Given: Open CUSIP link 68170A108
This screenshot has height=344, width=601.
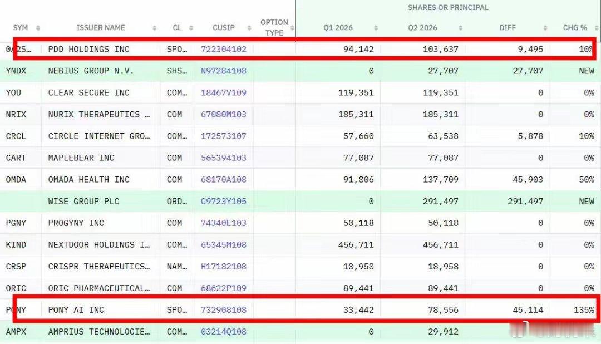Looking at the screenshot, I should pyautogui.click(x=224, y=179).
